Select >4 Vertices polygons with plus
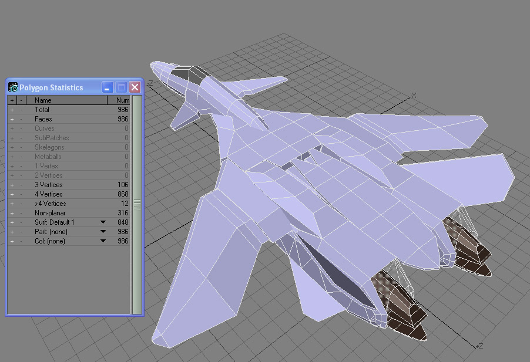This screenshot has height=362, width=530. point(12,204)
